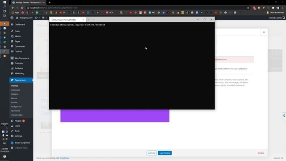286x161 pixels.
Task: Open Other bookmarks folder
Action: click(275, 13)
